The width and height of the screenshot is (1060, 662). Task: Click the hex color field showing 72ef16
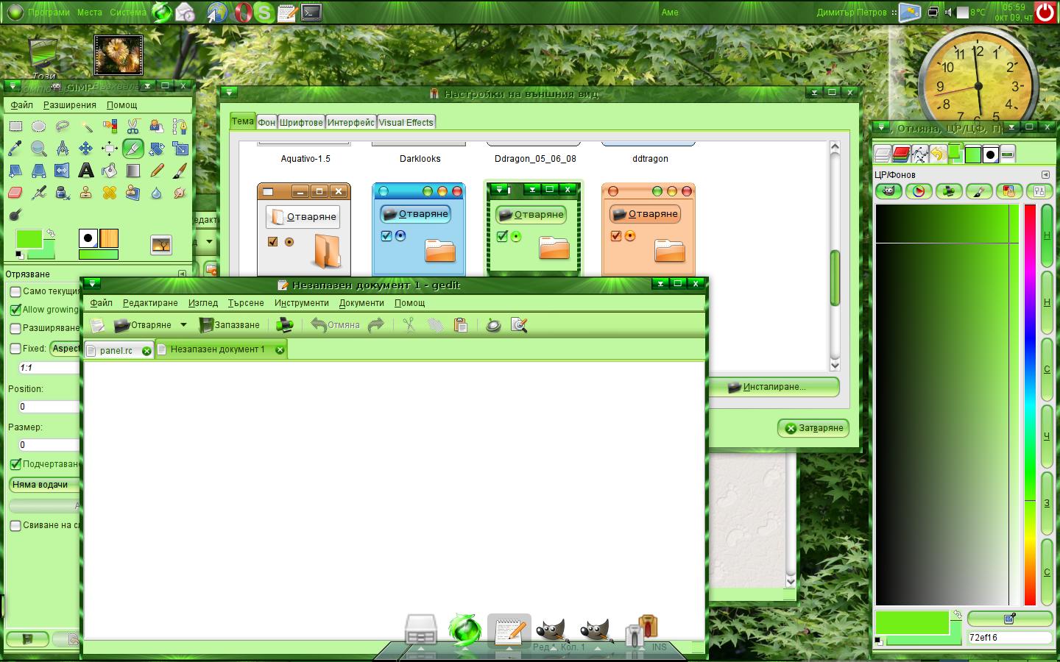click(x=1008, y=638)
